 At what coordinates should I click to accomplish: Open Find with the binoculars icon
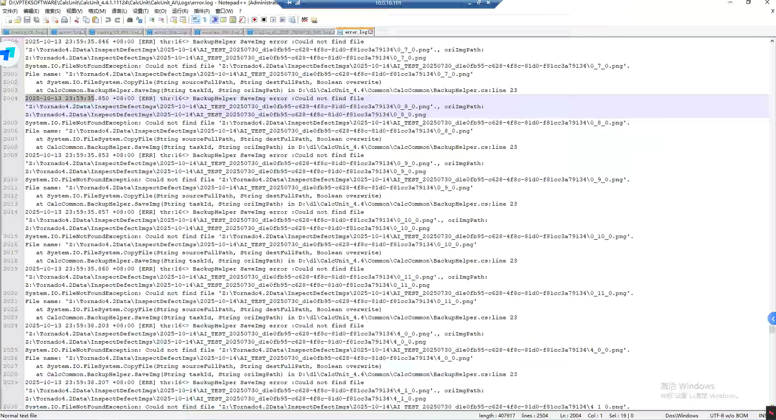(130, 20)
